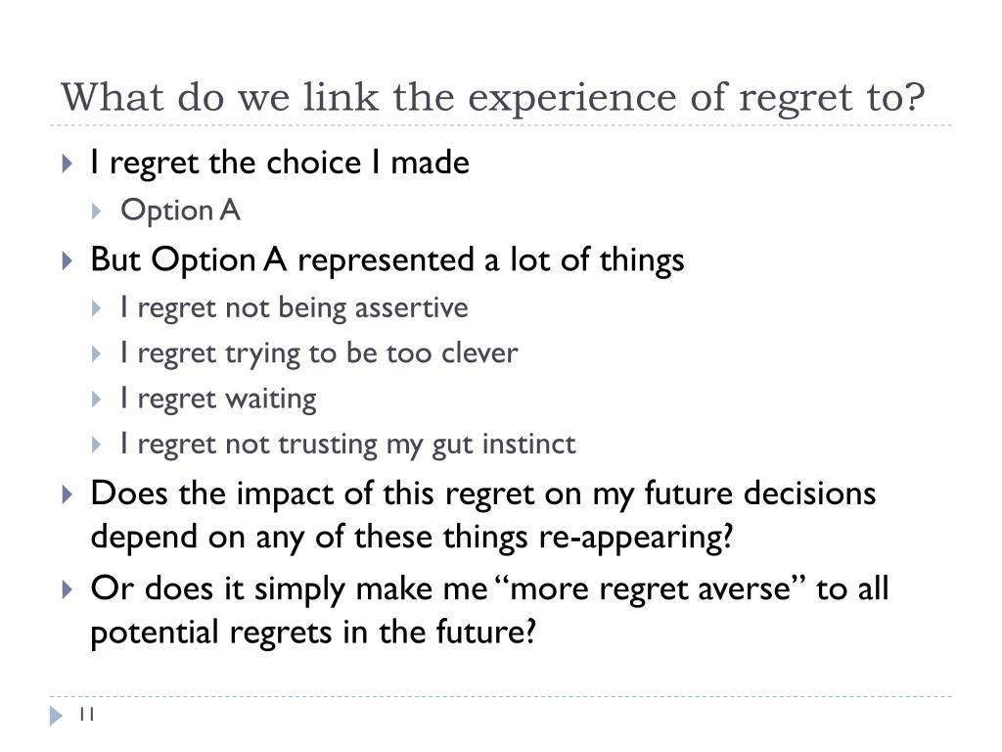
Task: Click the footer triangle marker beside the slide number
Action: tap(56, 715)
